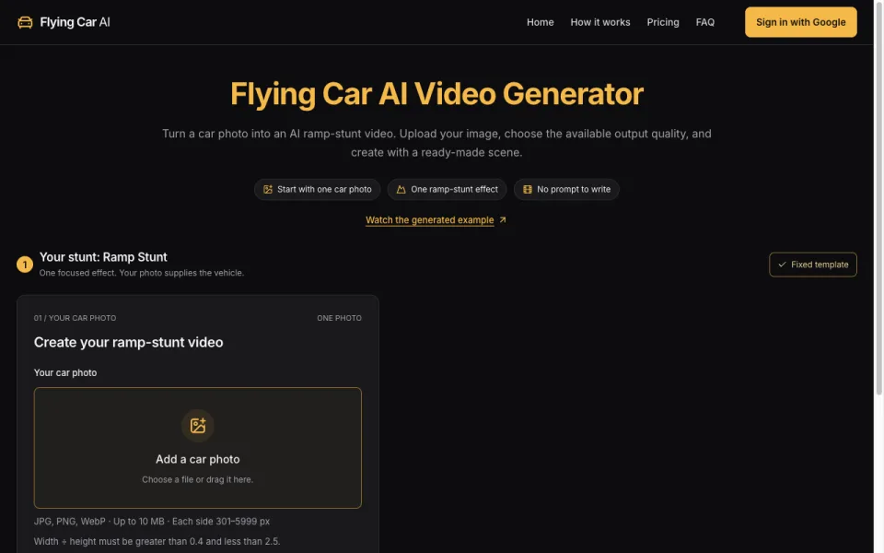Click the image icon in 'Start with one car photo'
884x553 pixels.
click(268, 190)
